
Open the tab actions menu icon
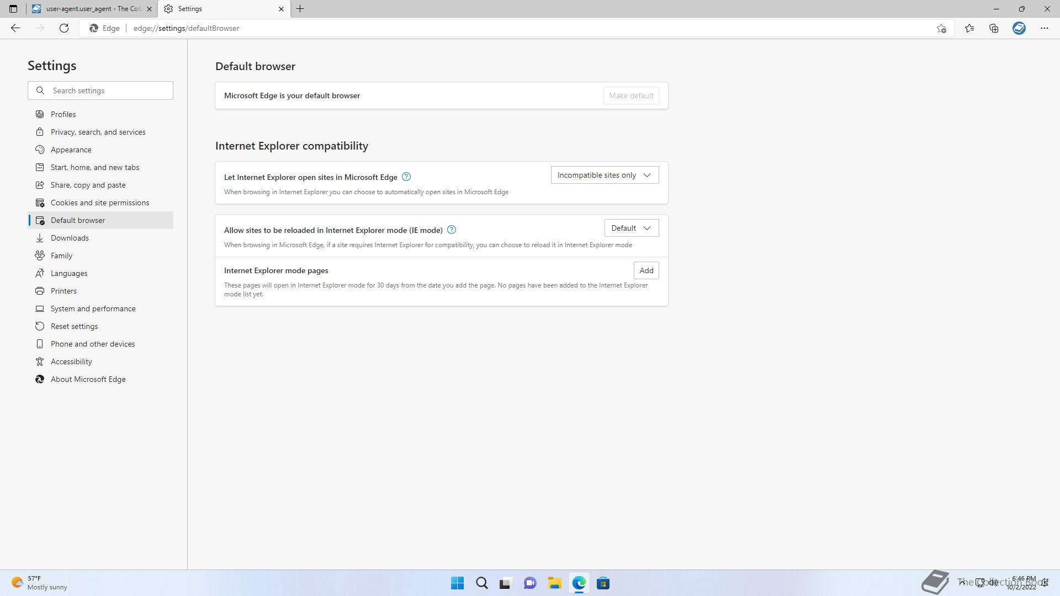pyautogui.click(x=13, y=9)
